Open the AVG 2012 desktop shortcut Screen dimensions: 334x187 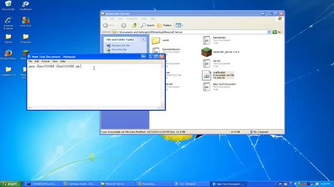coord(26,22)
